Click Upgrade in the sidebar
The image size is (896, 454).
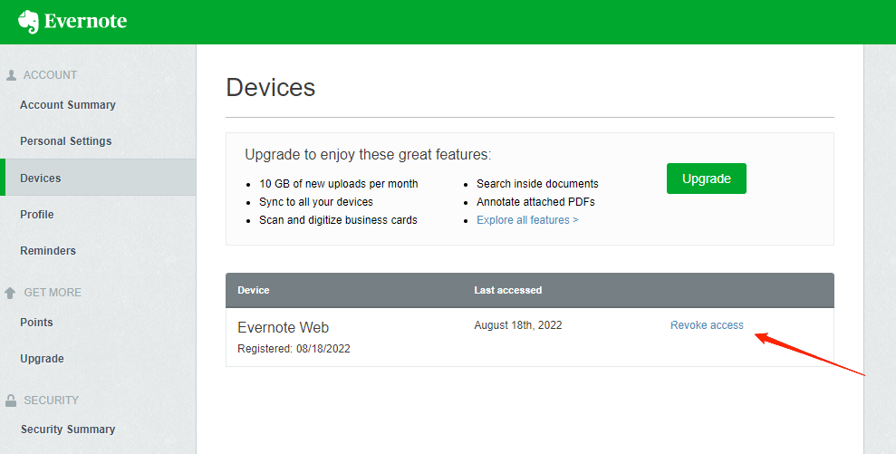click(x=42, y=359)
